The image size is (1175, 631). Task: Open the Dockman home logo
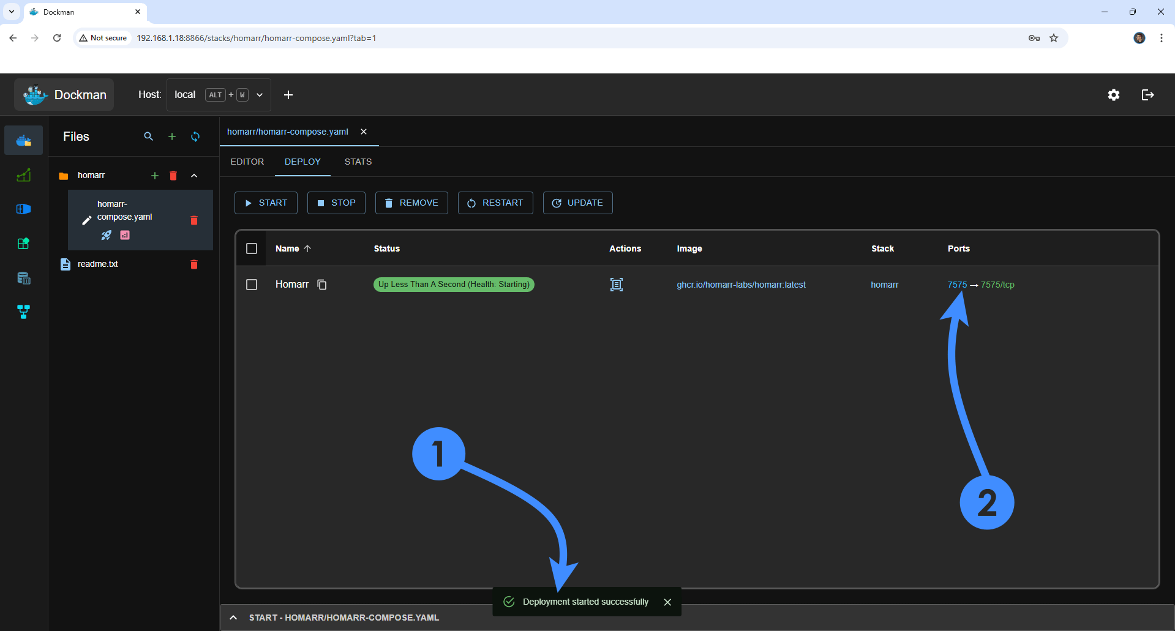(x=64, y=95)
